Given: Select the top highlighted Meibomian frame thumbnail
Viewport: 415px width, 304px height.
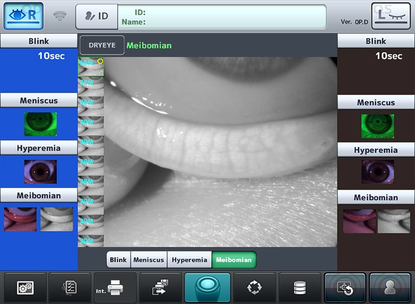Looking at the screenshot, I should (91, 67).
